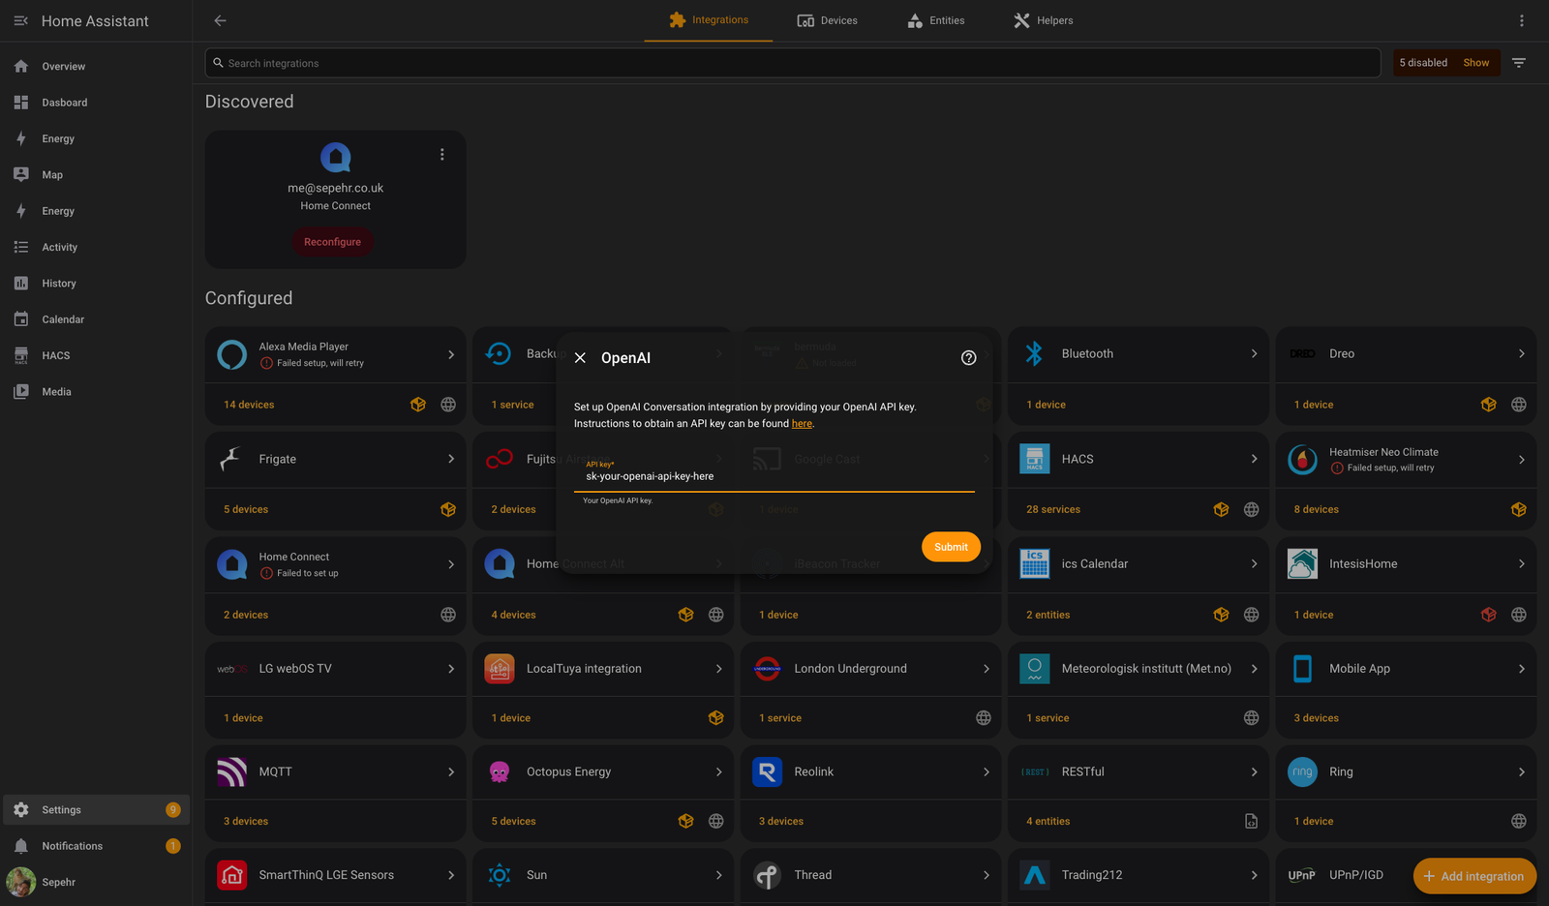The image size is (1549, 906).
Task: Click the IntesisHome logo icon
Action: coord(1302,564)
